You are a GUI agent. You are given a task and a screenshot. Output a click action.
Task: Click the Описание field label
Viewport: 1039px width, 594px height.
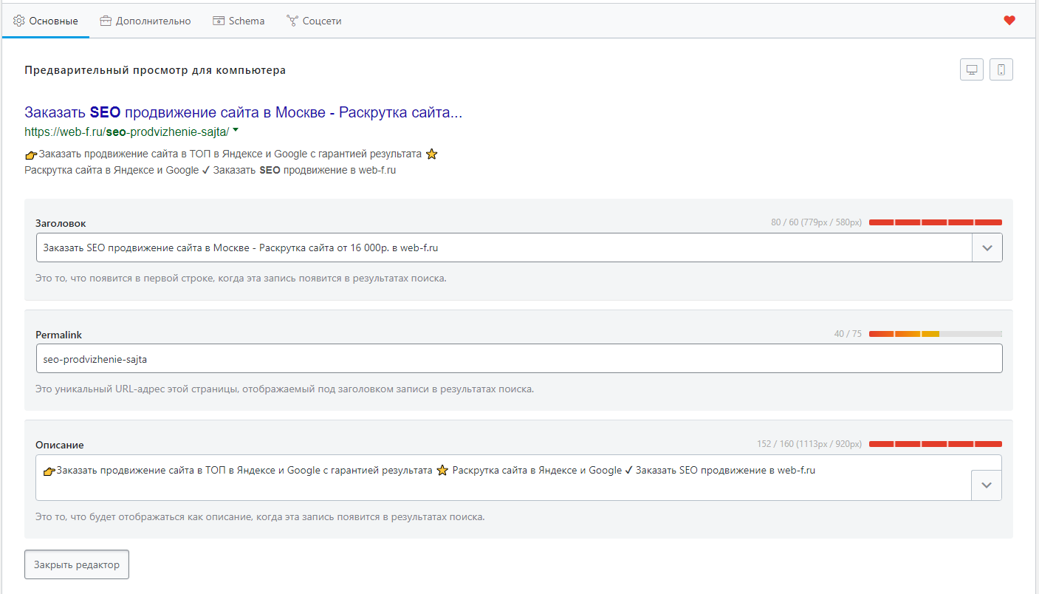(x=60, y=445)
